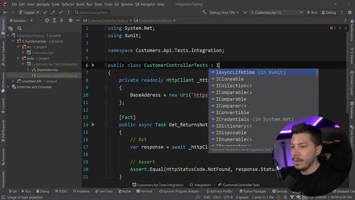This screenshot has width=355, height=200.
Task: Open the dotTrace Profiler tool window
Action: point(219,191)
